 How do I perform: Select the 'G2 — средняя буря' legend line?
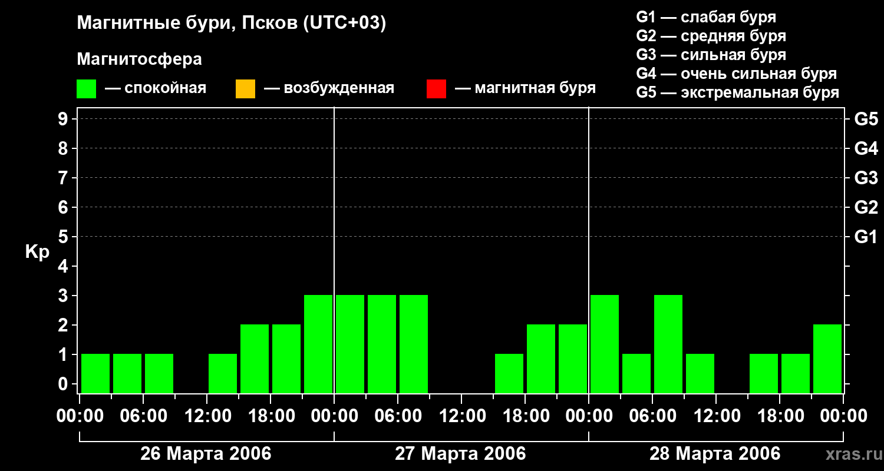coord(711,36)
